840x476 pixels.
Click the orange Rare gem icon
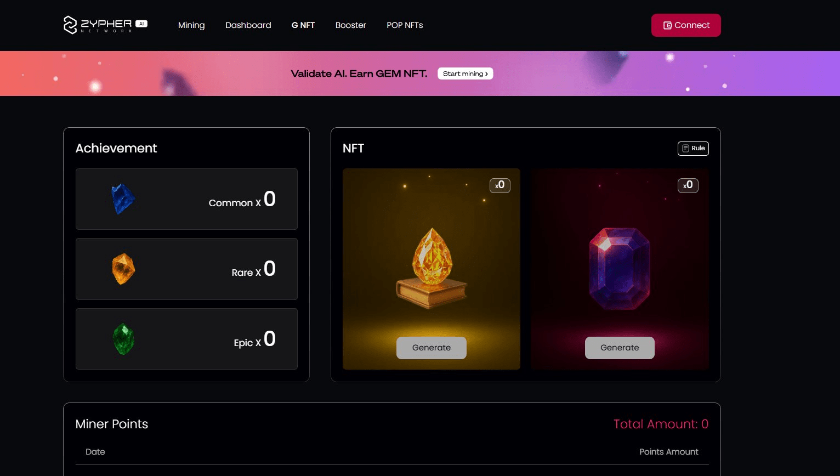coord(123,269)
